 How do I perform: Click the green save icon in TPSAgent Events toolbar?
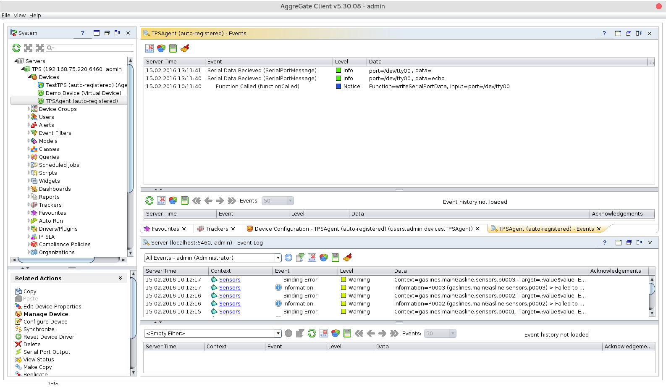(173, 48)
